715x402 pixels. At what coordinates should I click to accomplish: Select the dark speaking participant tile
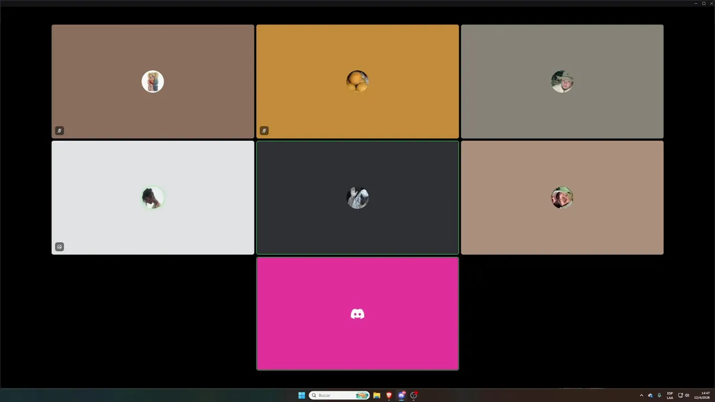(x=357, y=198)
